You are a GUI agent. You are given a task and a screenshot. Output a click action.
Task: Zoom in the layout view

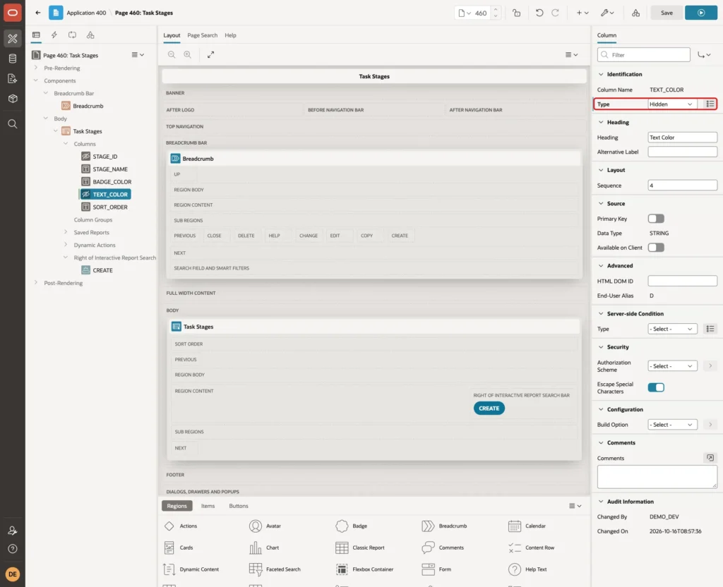[188, 54]
